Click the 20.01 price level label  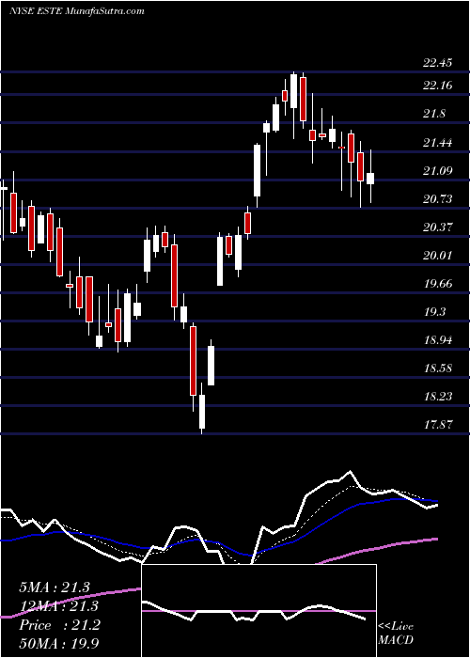[437, 255]
